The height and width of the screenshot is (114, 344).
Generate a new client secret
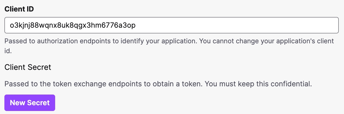pyautogui.click(x=30, y=103)
